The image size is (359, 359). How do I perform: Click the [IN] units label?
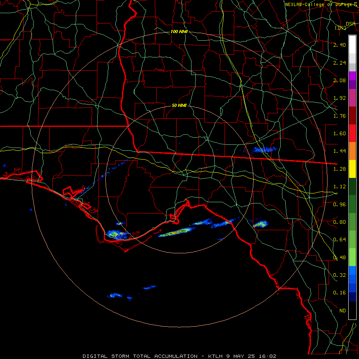(x=341, y=28)
